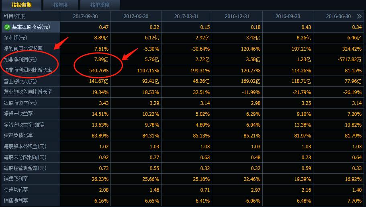Select the 每股未分配利润(元) row label
The height and width of the screenshot is (207, 366).
(25, 157)
